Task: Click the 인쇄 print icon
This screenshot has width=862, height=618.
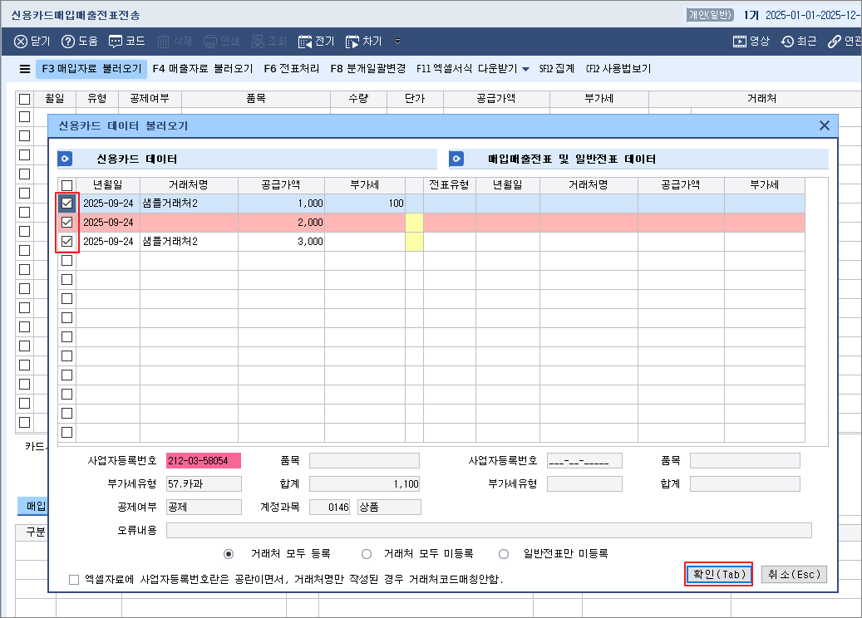Action: [220, 41]
